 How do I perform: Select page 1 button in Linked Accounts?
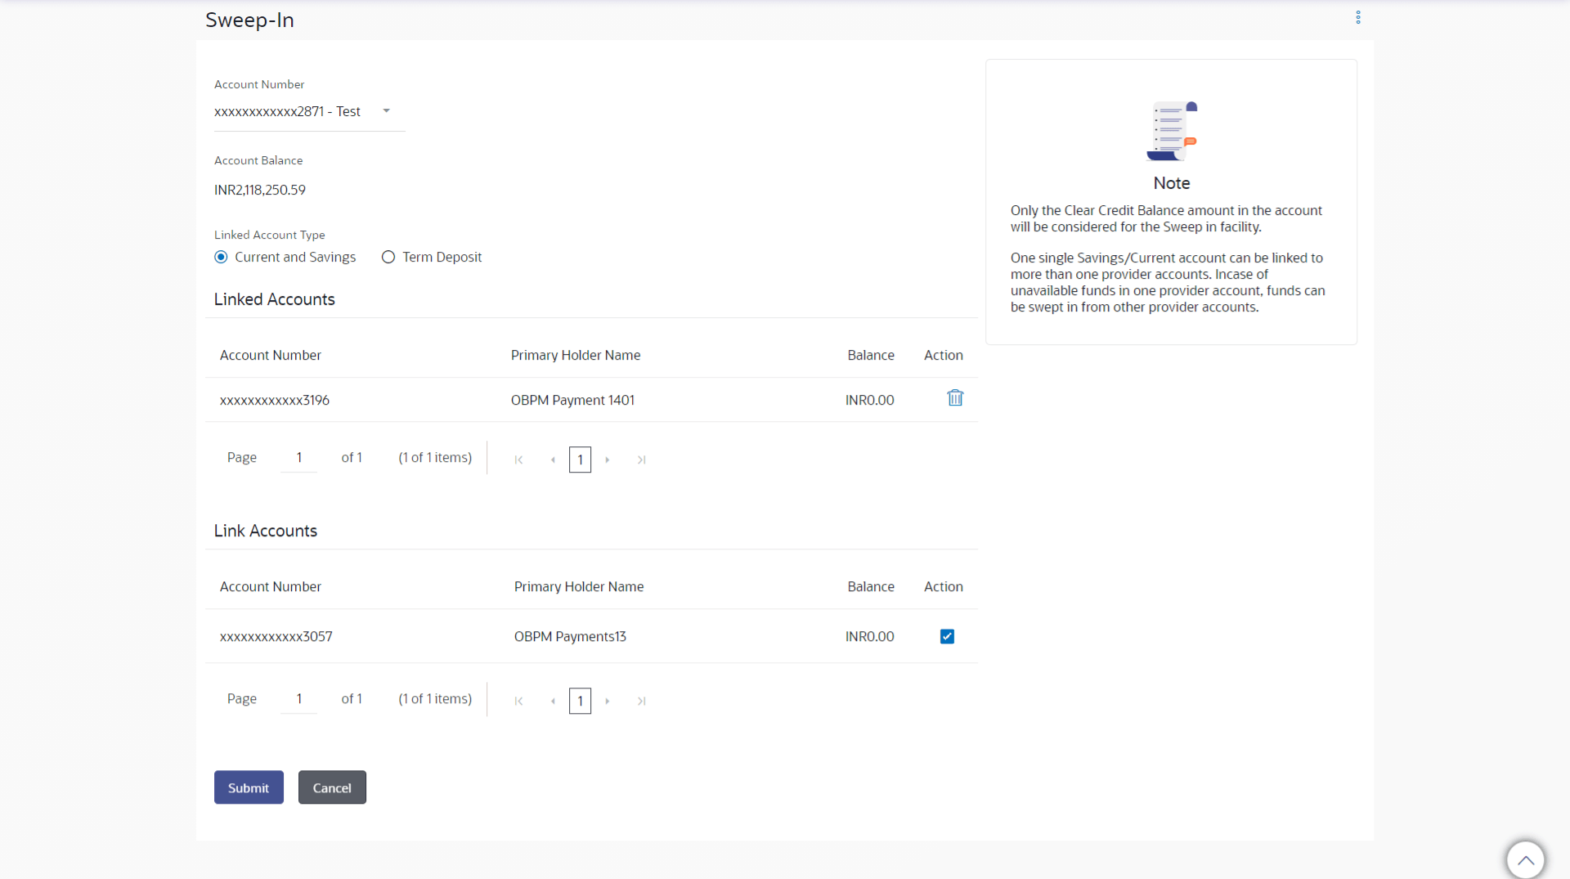580,460
